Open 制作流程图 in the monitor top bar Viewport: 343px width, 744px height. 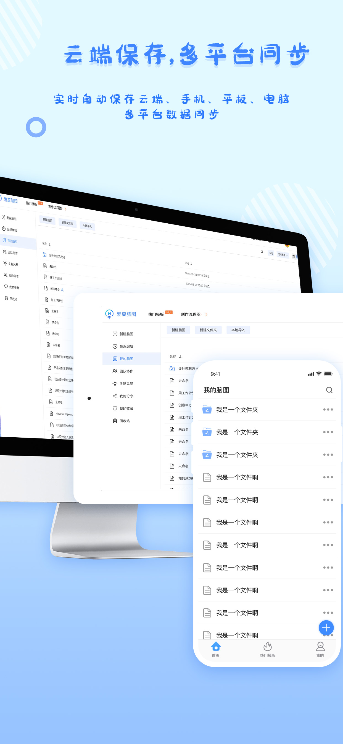tap(55, 207)
